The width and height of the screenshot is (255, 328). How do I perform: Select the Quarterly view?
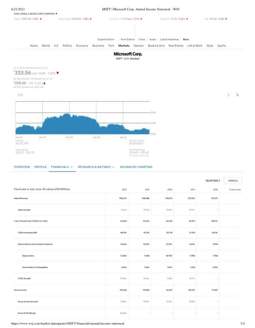pos(213,180)
